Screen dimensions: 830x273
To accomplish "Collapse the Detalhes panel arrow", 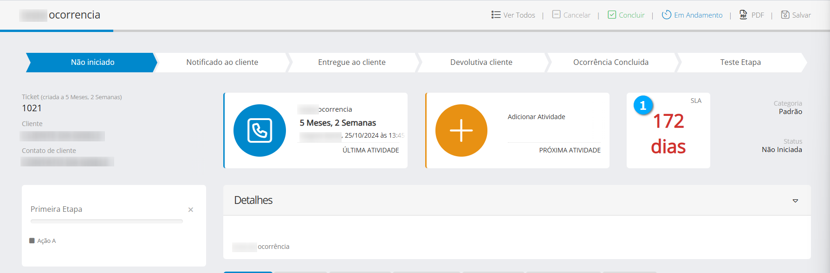I will [795, 201].
